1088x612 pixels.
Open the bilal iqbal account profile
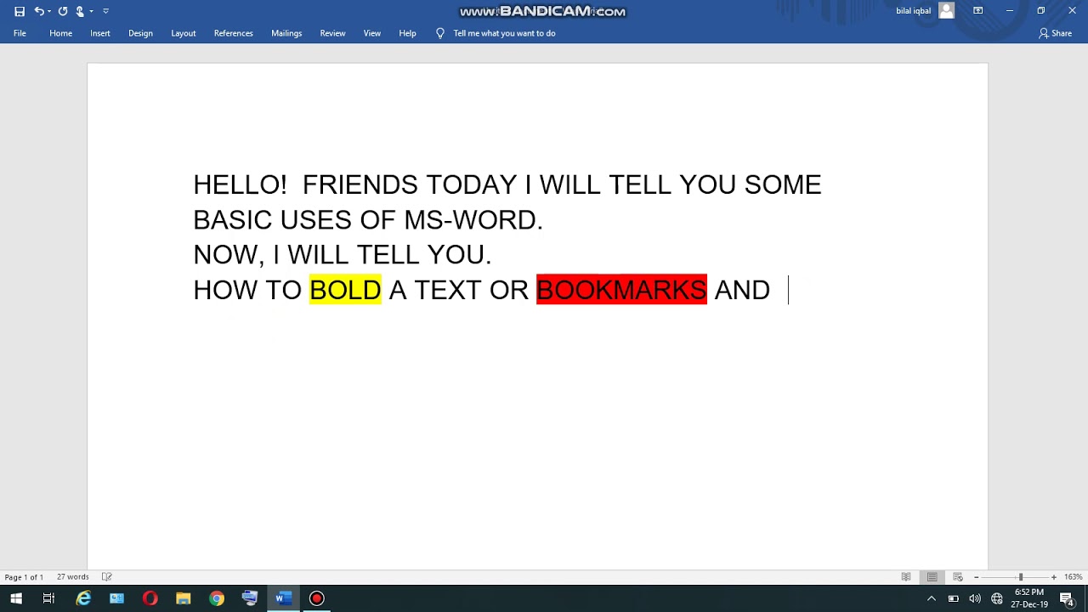(925, 11)
